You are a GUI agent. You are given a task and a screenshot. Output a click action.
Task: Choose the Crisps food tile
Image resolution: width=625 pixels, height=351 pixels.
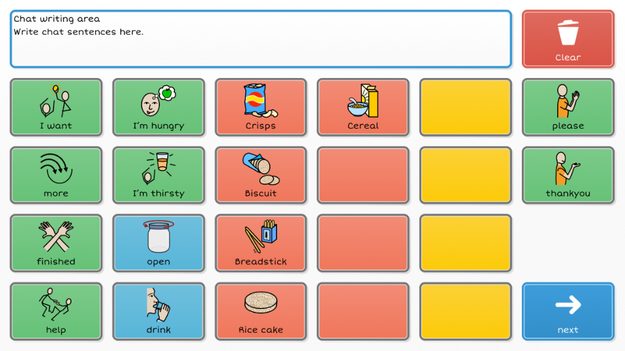pyautogui.click(x=261, y=107)
